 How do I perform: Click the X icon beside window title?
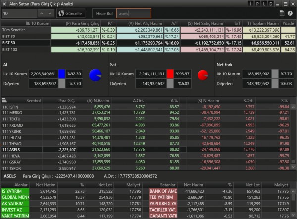click(x=4, y=4)
